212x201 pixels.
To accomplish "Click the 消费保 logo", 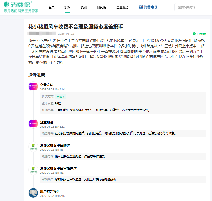I will [18, 4].
